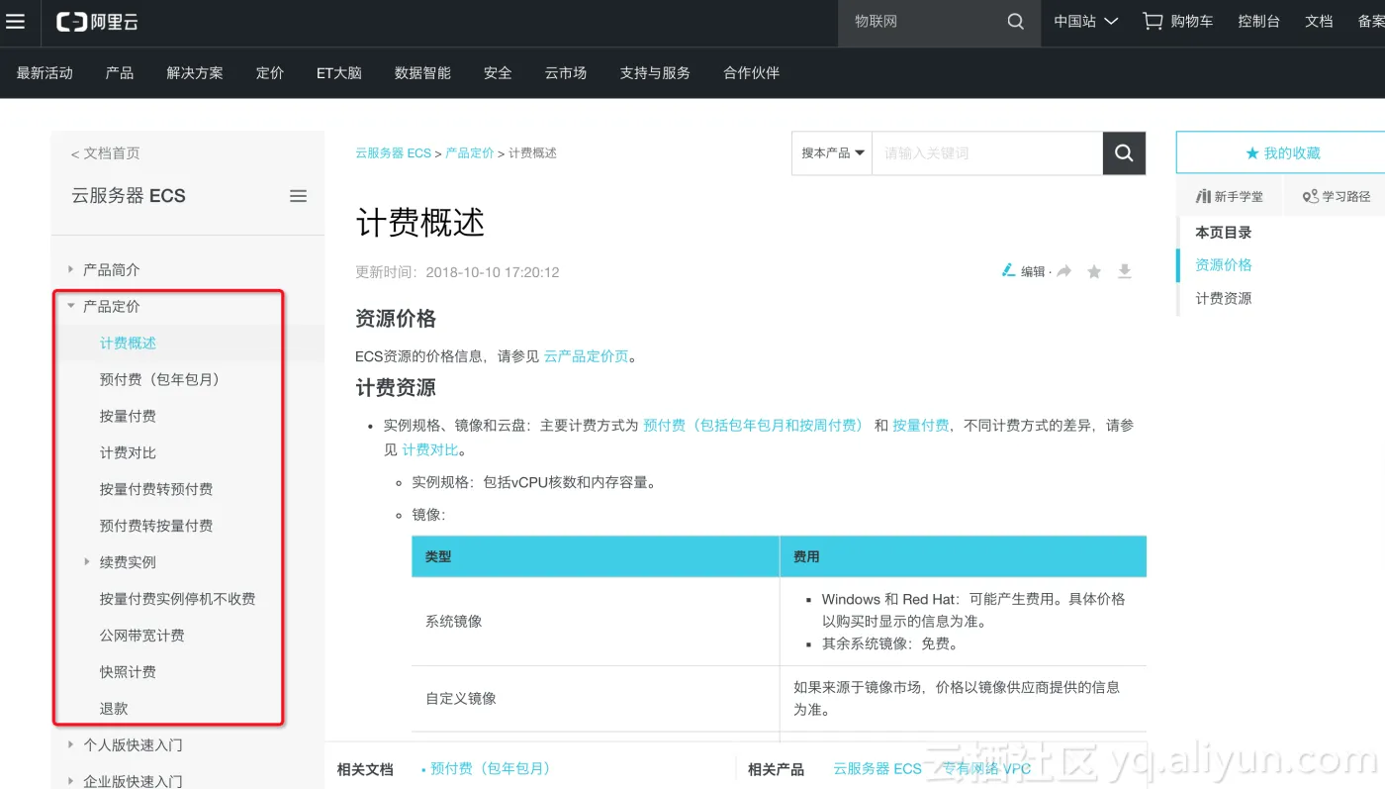
Task: Open the shopping cart icon
Action: pyautogui.click(x=1153, y=21)
